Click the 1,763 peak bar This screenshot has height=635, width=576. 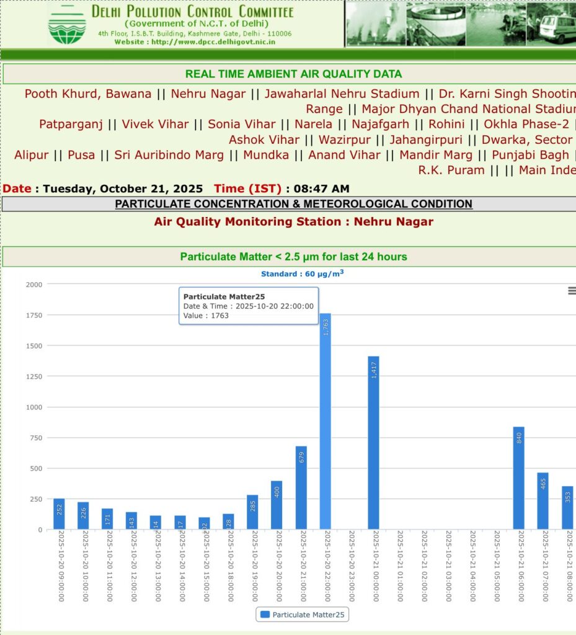click(325, 422)
